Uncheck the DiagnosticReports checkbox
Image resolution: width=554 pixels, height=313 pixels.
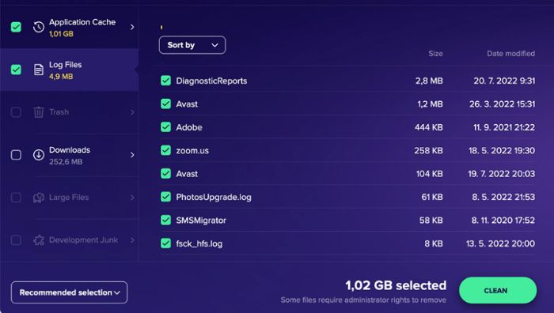(165, 81)
